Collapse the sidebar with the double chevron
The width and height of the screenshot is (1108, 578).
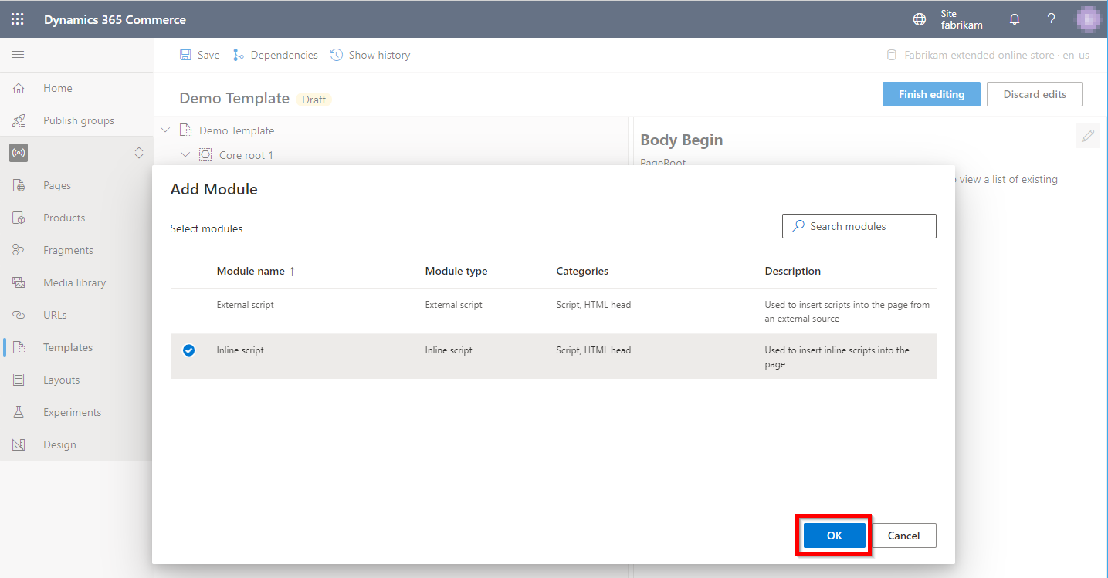coord(139,153)
